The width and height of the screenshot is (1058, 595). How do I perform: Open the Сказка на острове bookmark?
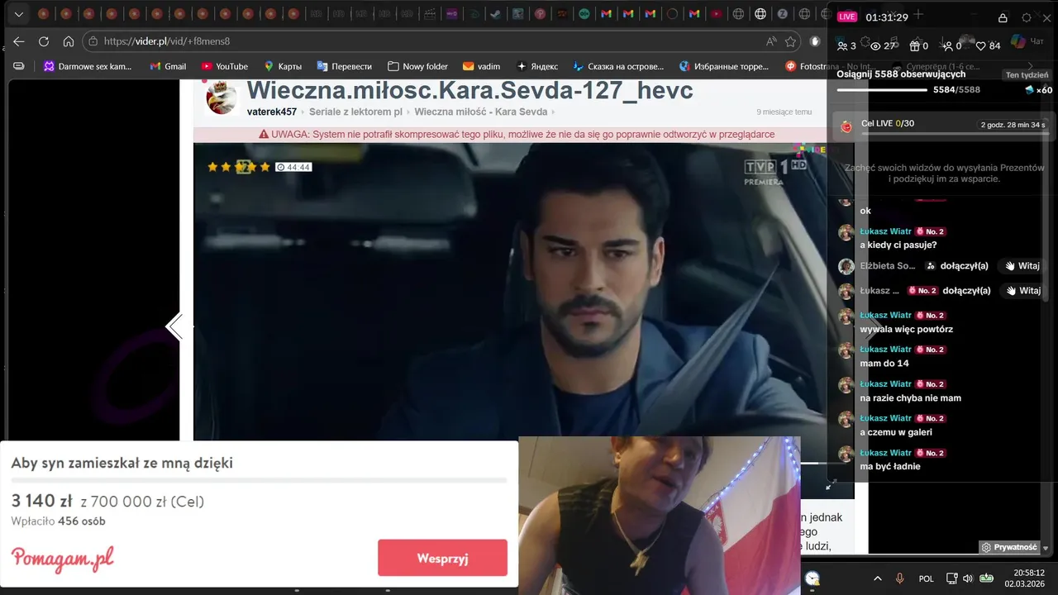(x=618, y=66)
